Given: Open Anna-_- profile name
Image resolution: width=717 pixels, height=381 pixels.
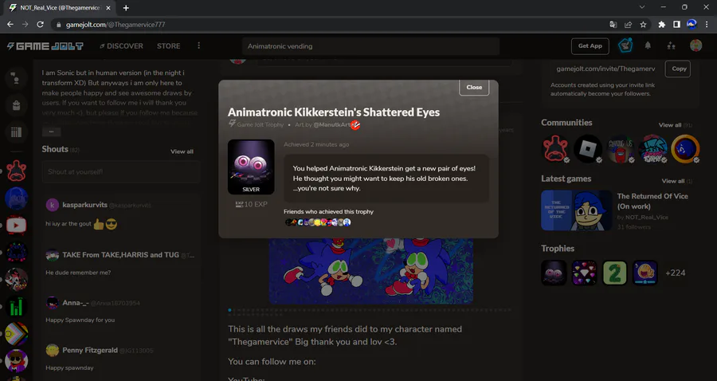Looking at the screenshot, I should pos(75,303).
